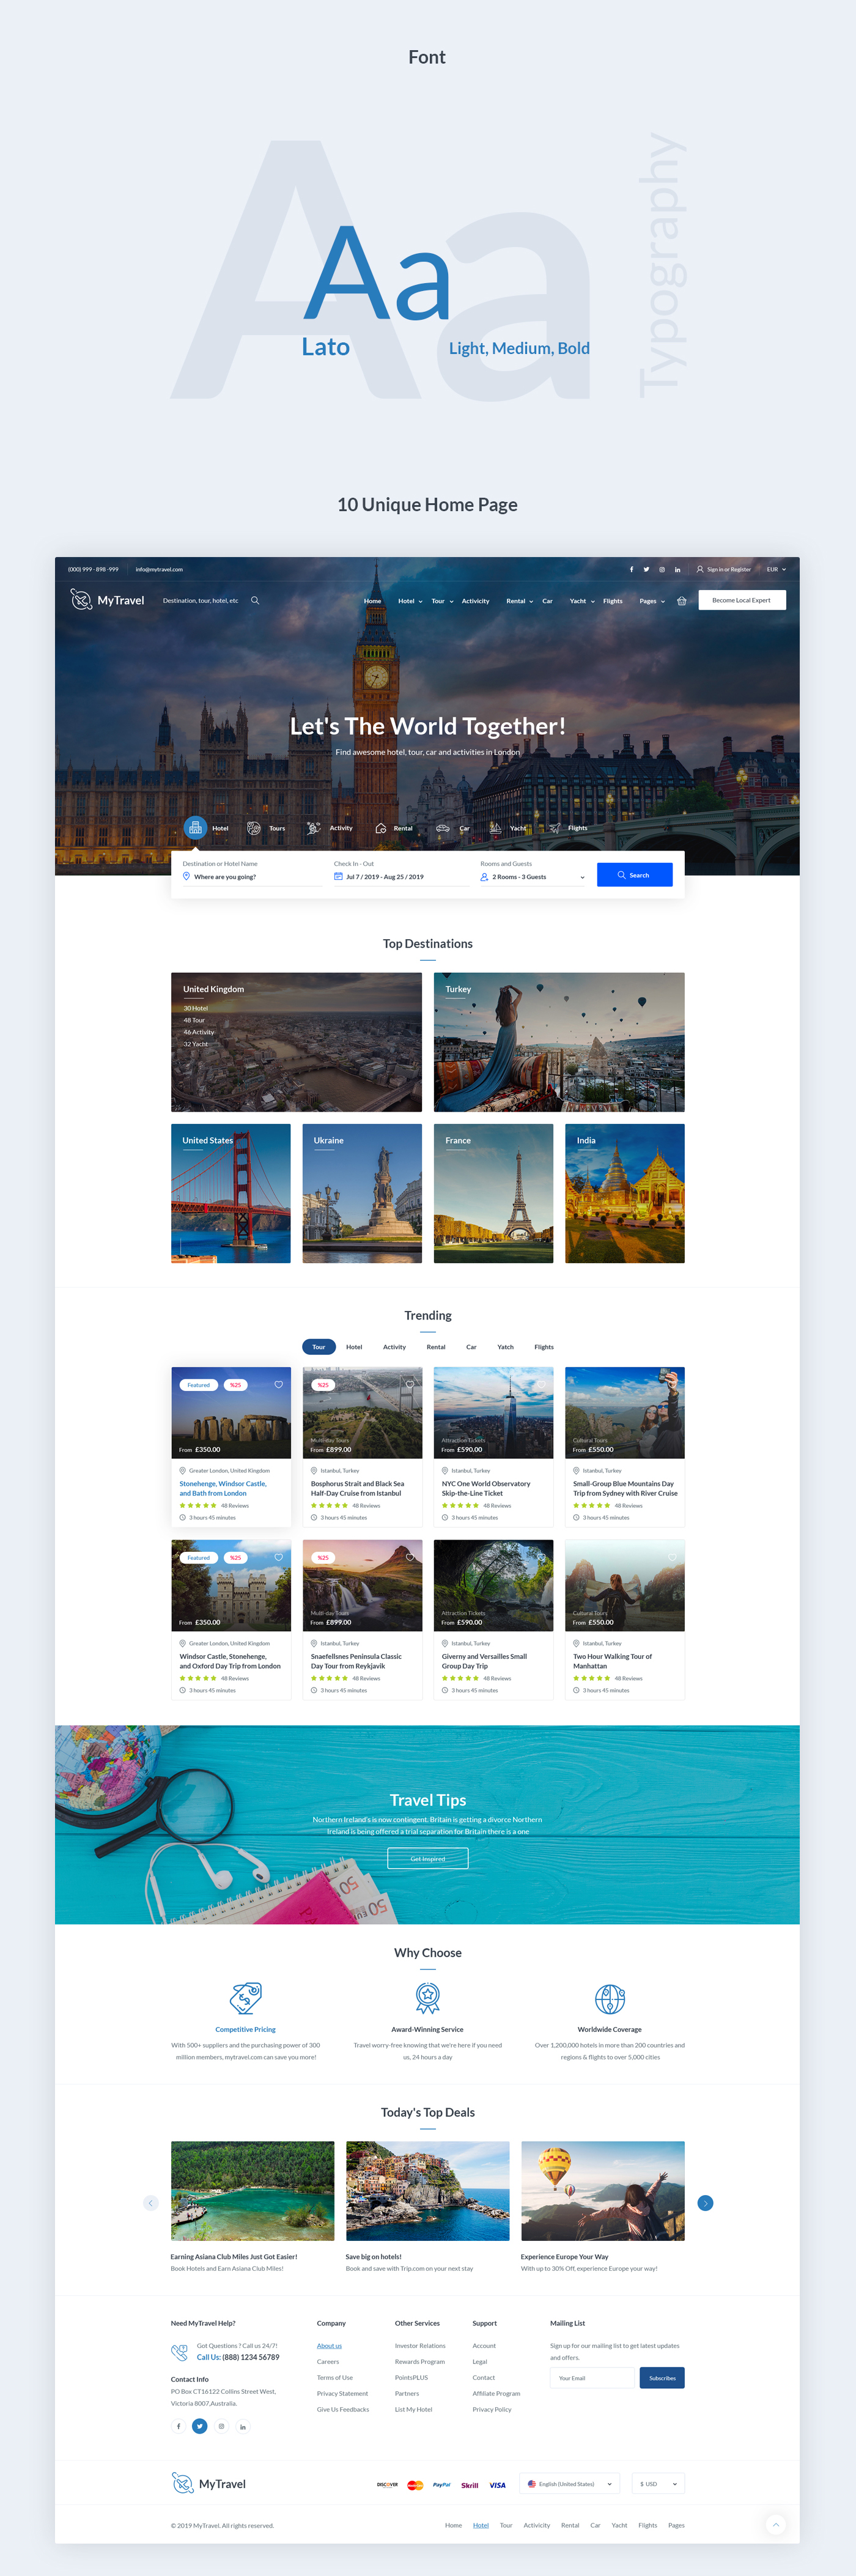Toggle heart on Snaefellsnes Peninsula tour card

(x=410, y=1558)
